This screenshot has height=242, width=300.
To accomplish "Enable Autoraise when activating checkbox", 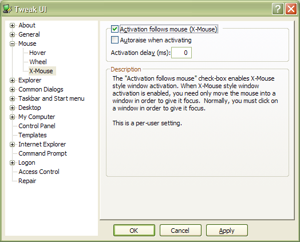I will point(115,40).
